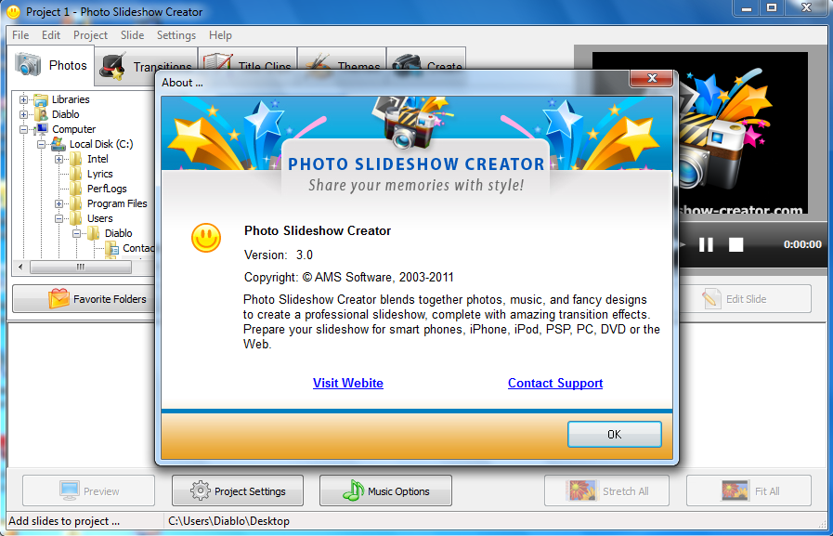Click the gear icon on Project Settings
The width and height of the screenshot is (833, 536).
point(201,490)
